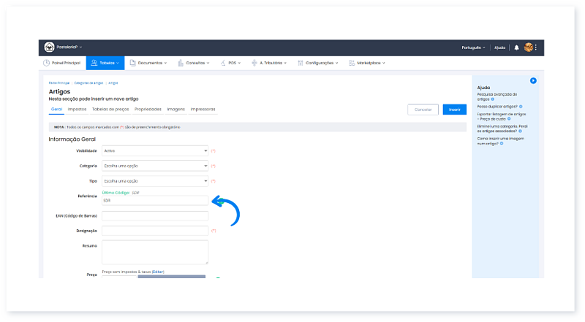Switch to the Tabelas de preços tab

[x=110, y=109]
